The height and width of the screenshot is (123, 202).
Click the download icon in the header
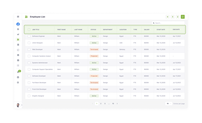(x=178, y=17)
